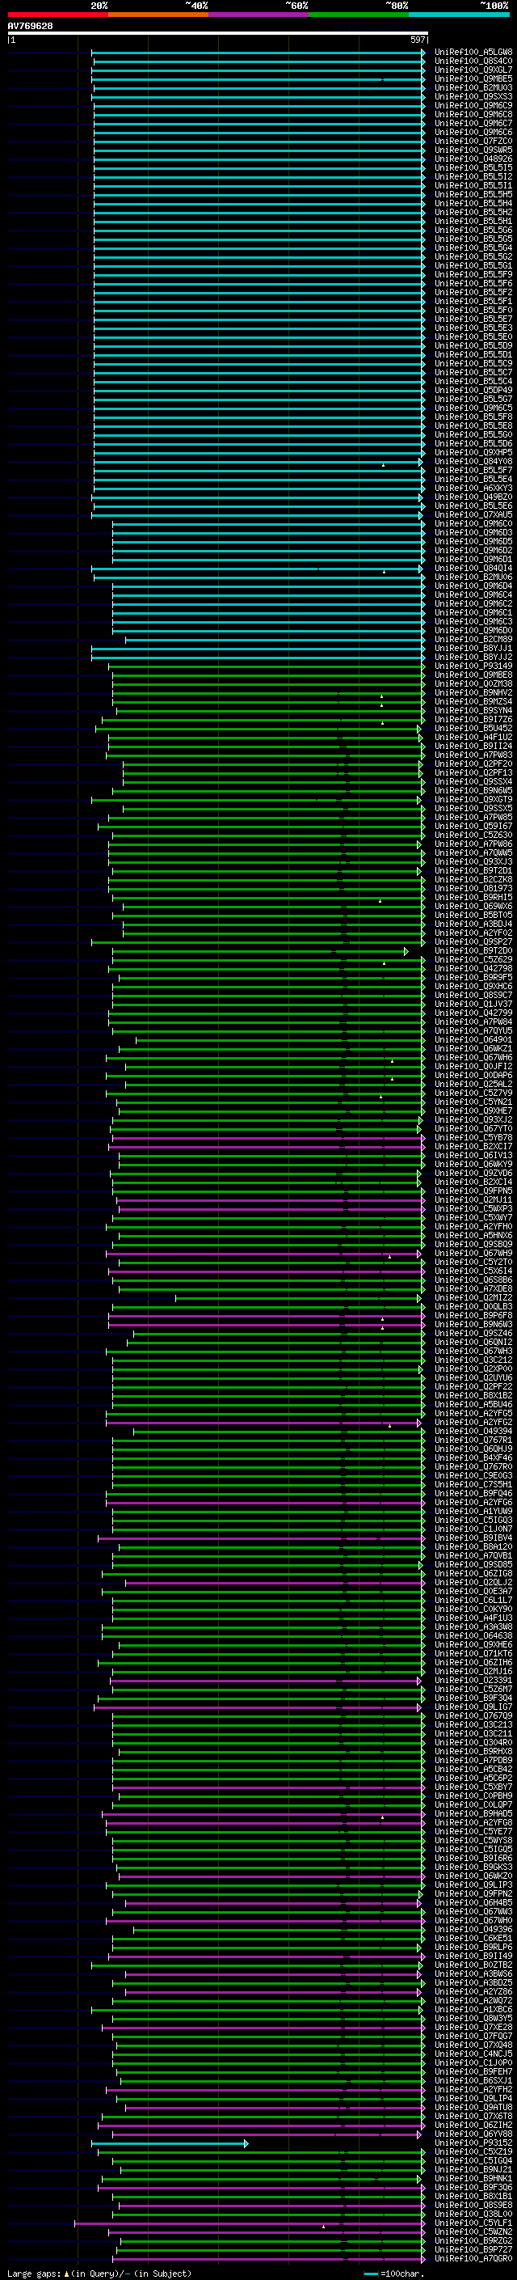517x2280 pixels.
Task: Select hit UniRef100_Q8W3Y5
Action: tap(473, 2018)
